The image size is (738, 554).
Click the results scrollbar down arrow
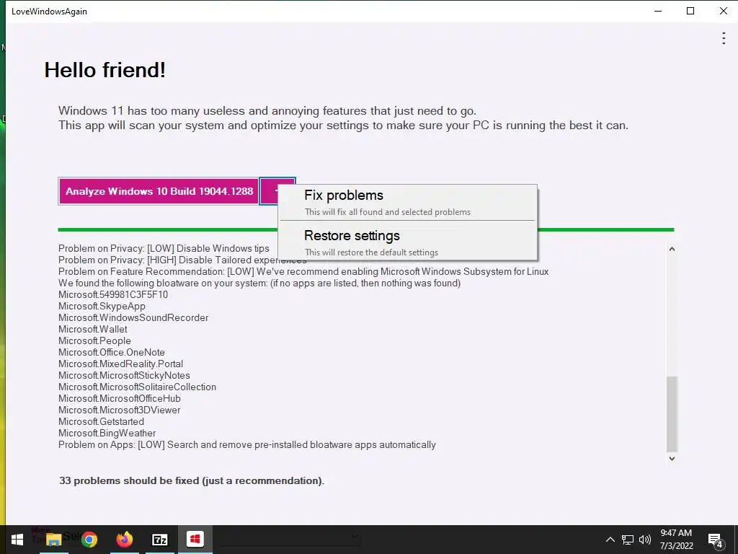click(x=672, y=458)
